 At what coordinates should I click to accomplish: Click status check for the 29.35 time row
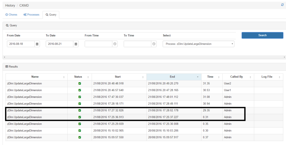pos(80,110)
